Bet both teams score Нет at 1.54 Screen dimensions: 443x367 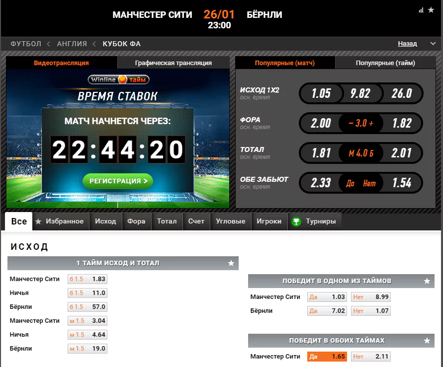[402, 183]
